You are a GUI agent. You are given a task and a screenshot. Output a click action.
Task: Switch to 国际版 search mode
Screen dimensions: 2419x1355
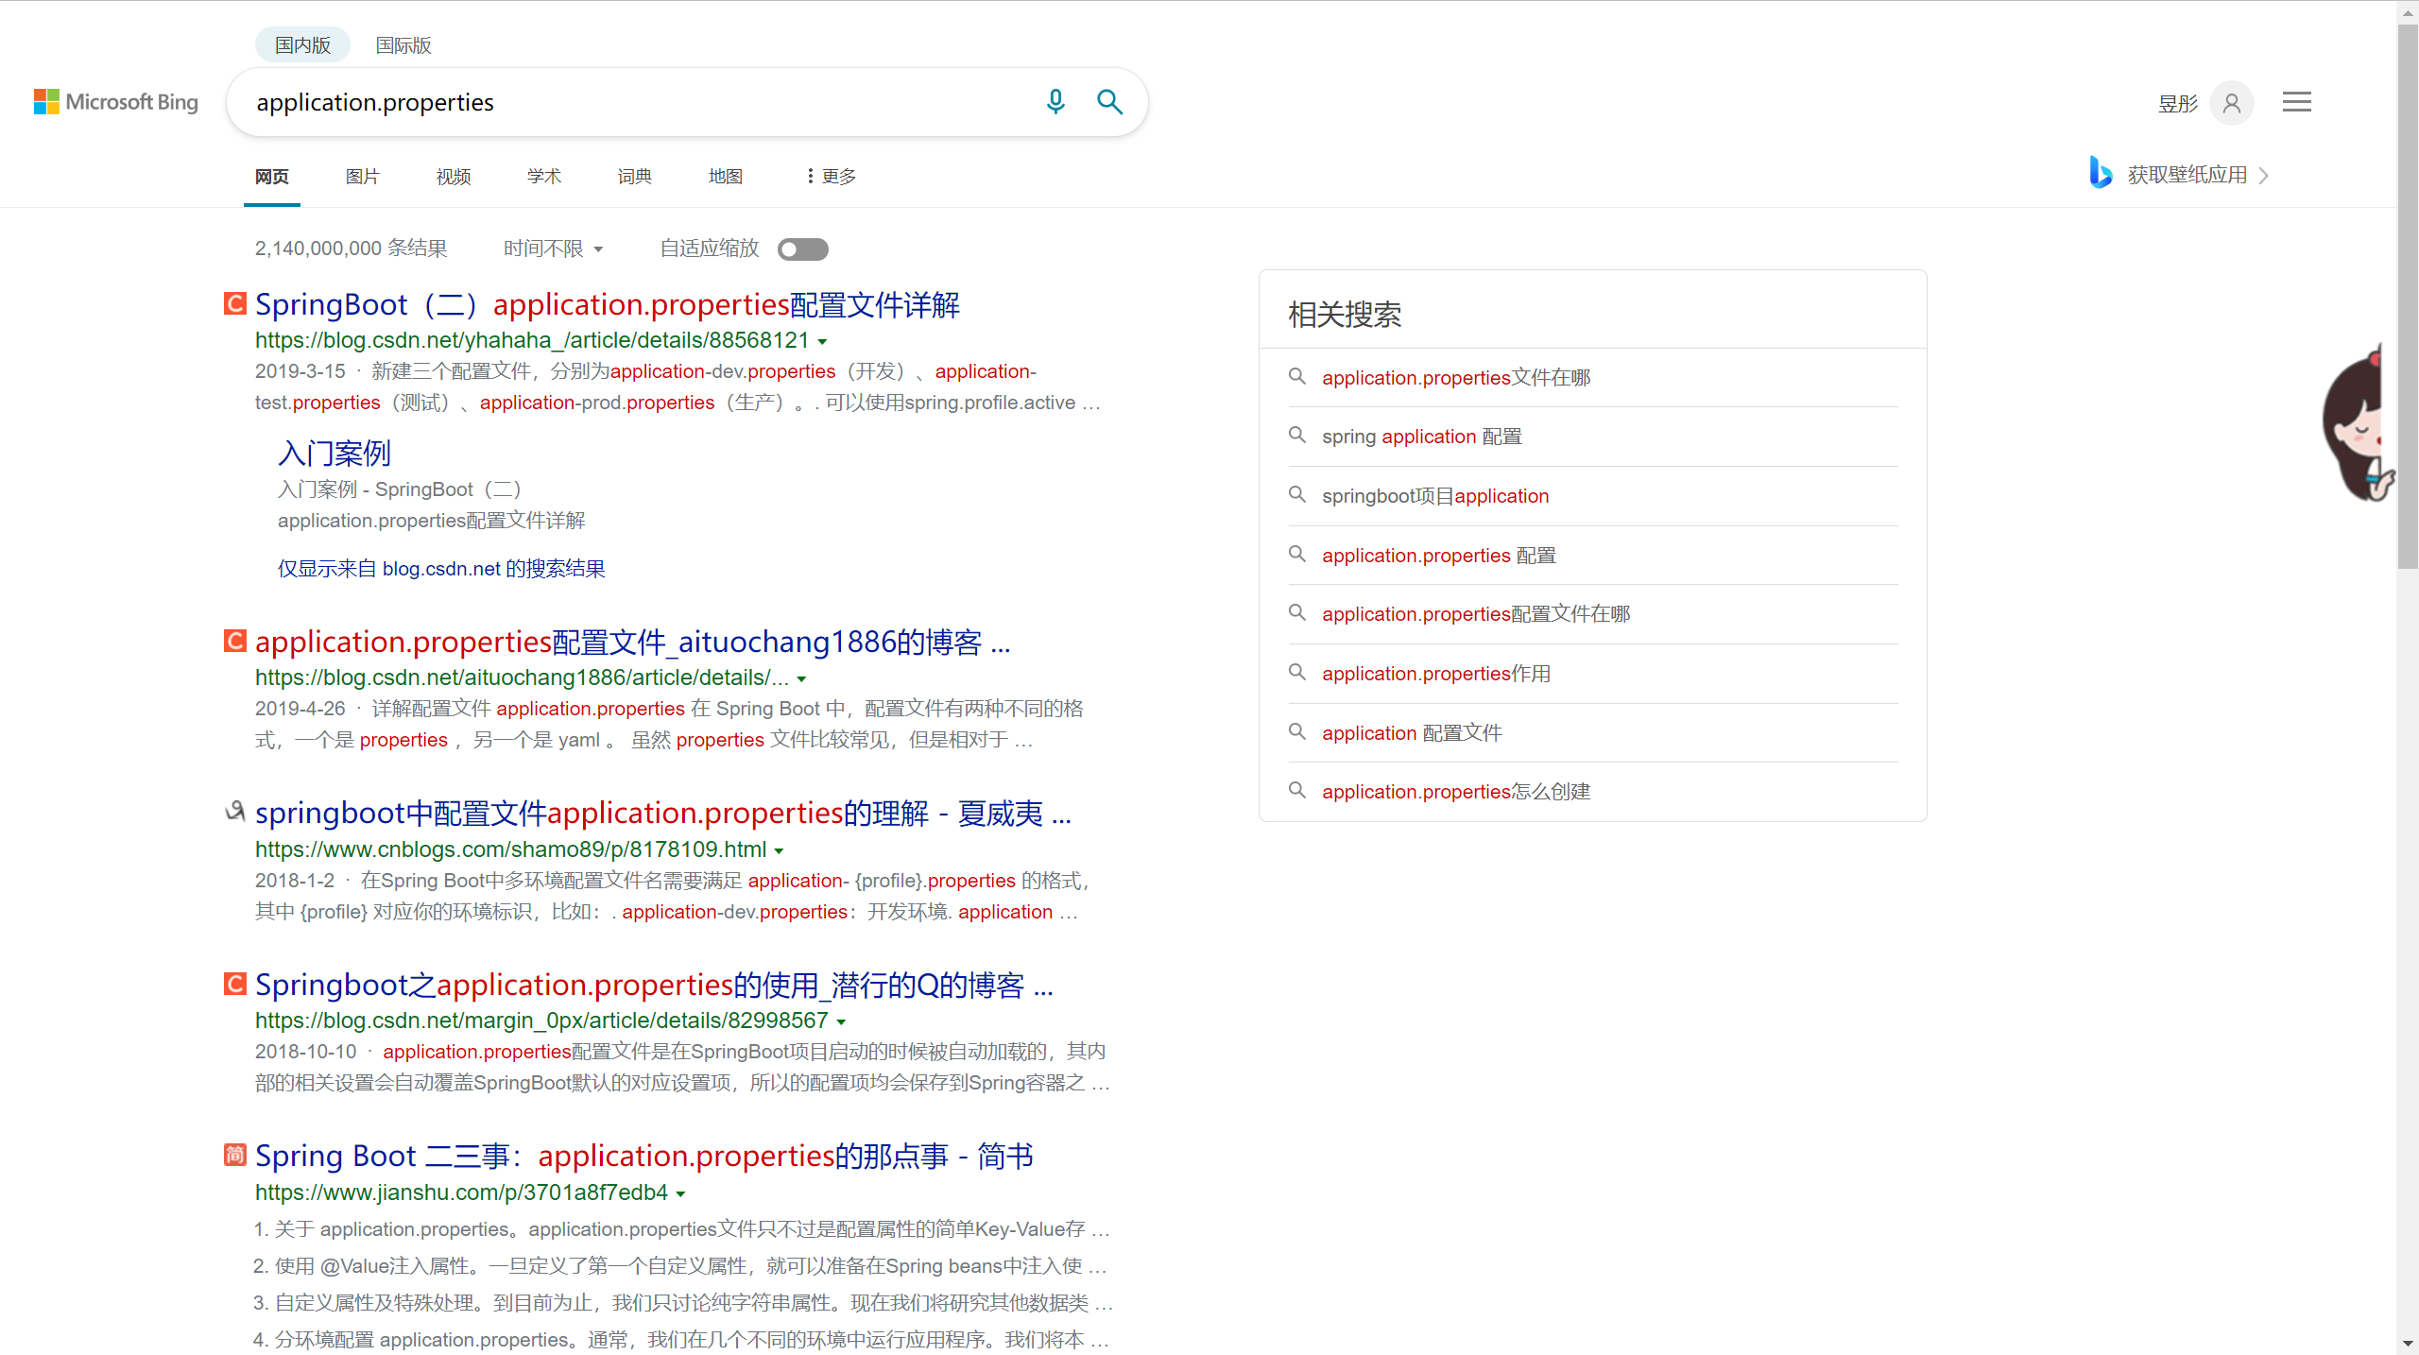point(403,45)
